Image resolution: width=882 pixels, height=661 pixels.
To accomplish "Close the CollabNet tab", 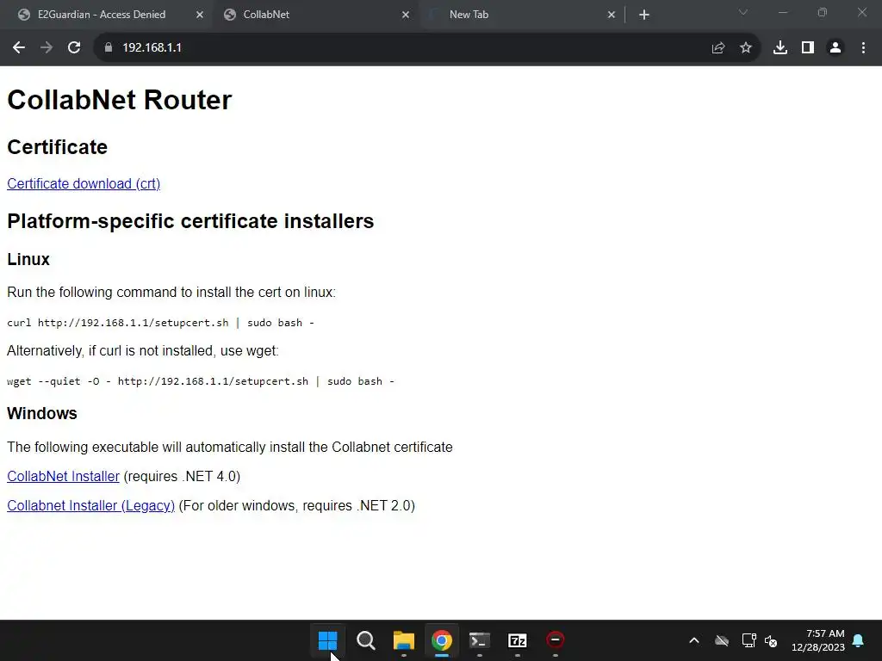I will click(406, 15).
